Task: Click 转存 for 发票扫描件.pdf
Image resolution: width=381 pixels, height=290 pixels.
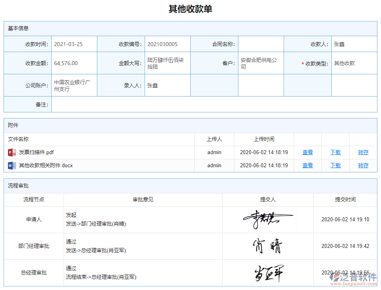Action: point(363,152)
